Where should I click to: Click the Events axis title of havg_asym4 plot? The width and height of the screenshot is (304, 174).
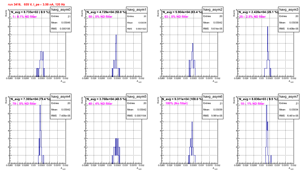click(6, 100)
